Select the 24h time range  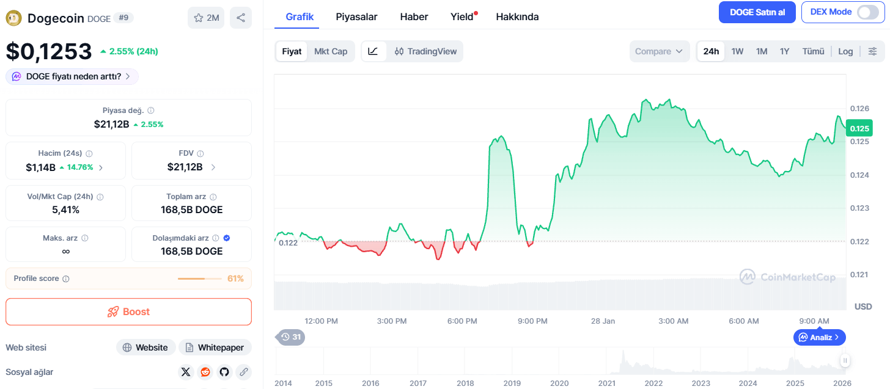point(711,51)
